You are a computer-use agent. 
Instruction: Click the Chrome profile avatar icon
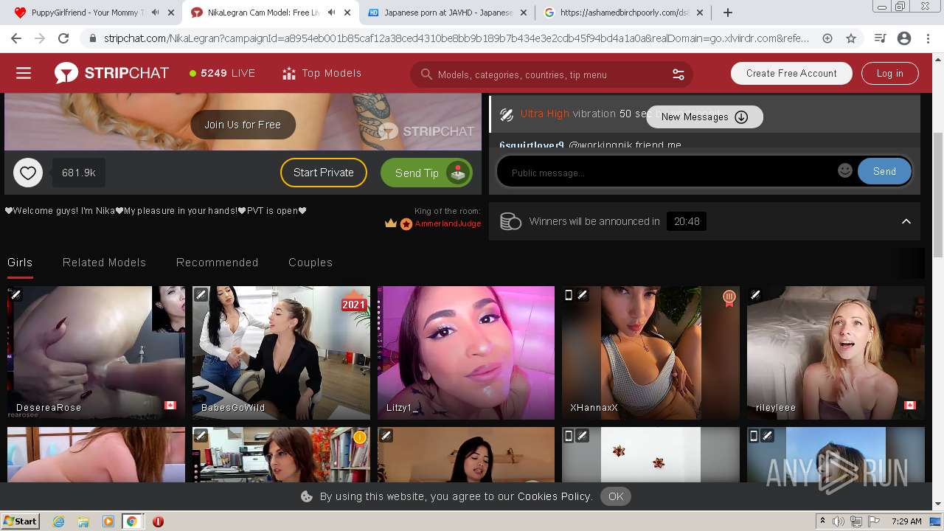tap(904, 38)
